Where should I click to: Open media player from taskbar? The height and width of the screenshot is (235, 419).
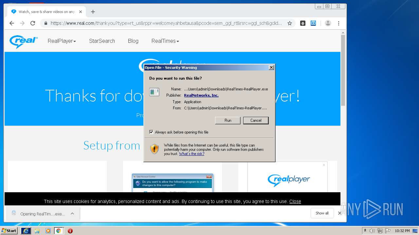48,231
